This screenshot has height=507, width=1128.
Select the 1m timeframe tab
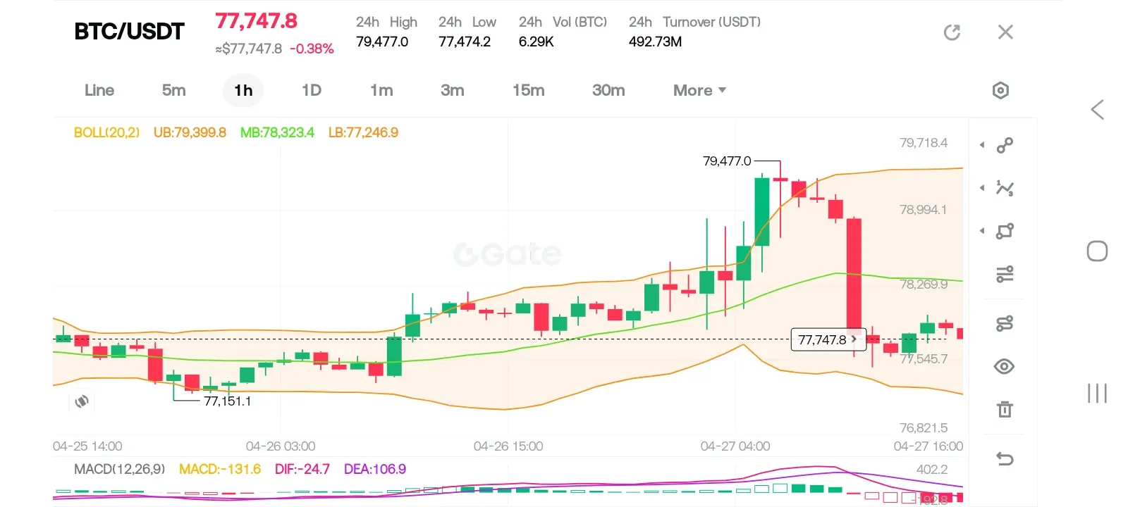coord(381,90)
